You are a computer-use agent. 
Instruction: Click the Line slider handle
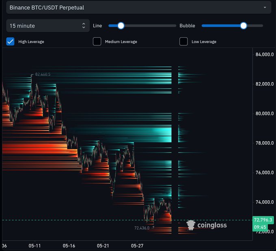click(121, 26)
